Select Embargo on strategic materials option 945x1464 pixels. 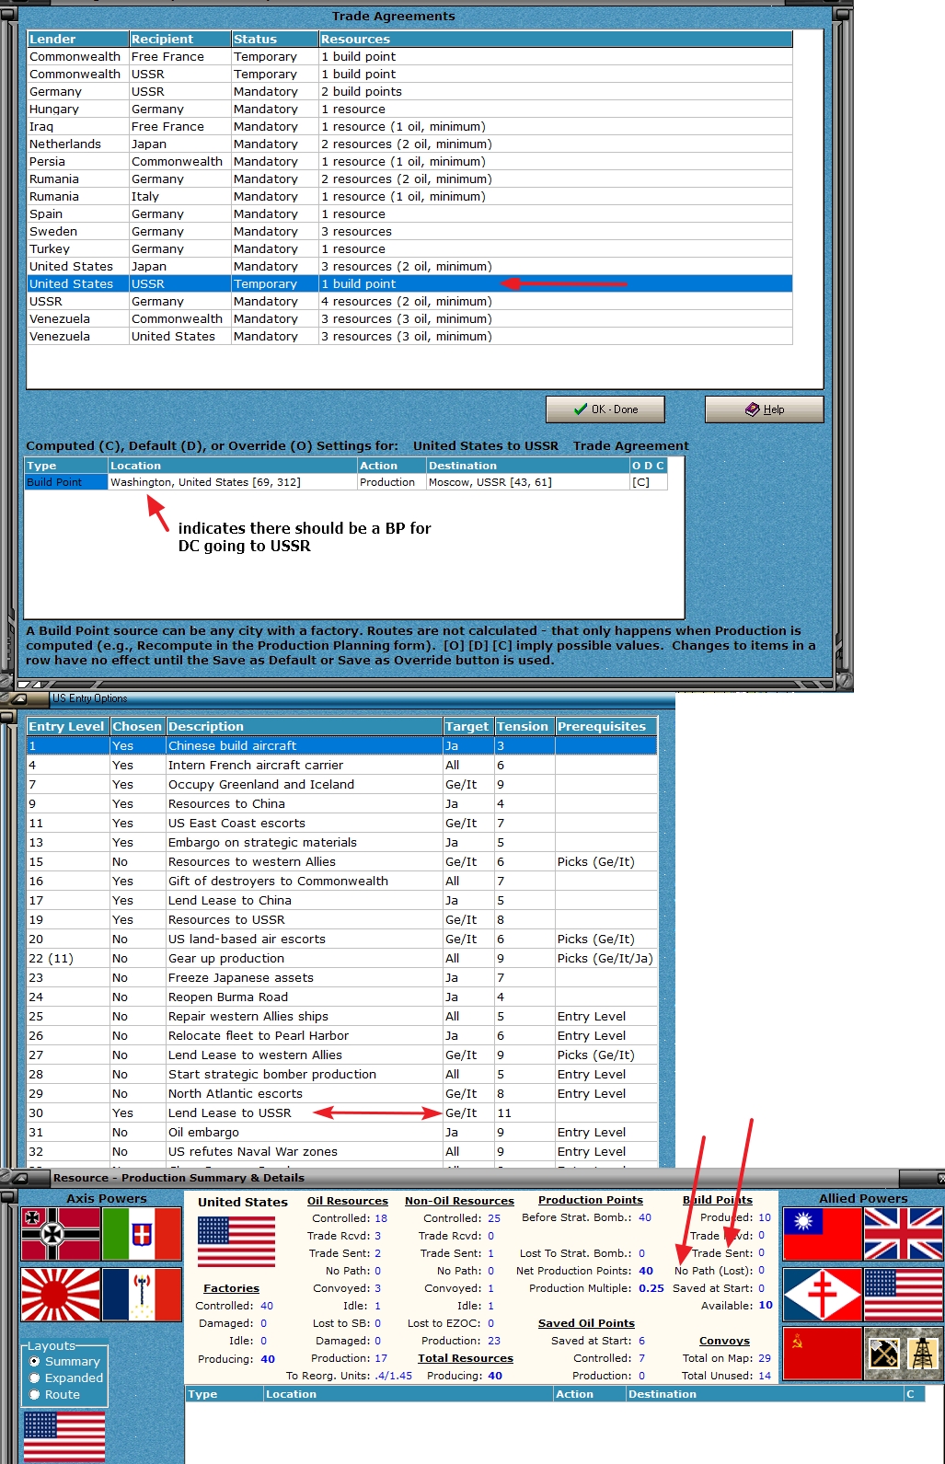(x=342, y=842)
